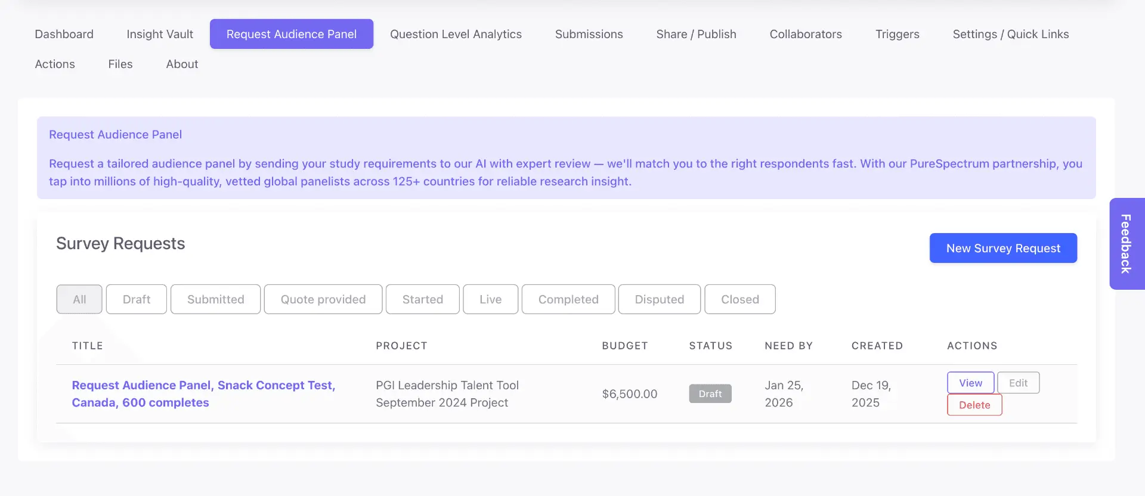
Task: Click the Dec 19, 2025 created date
Action: [x=871, y=393]
